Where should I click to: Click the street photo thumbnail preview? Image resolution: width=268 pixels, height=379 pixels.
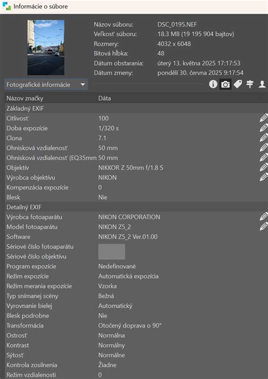[46, 48]
